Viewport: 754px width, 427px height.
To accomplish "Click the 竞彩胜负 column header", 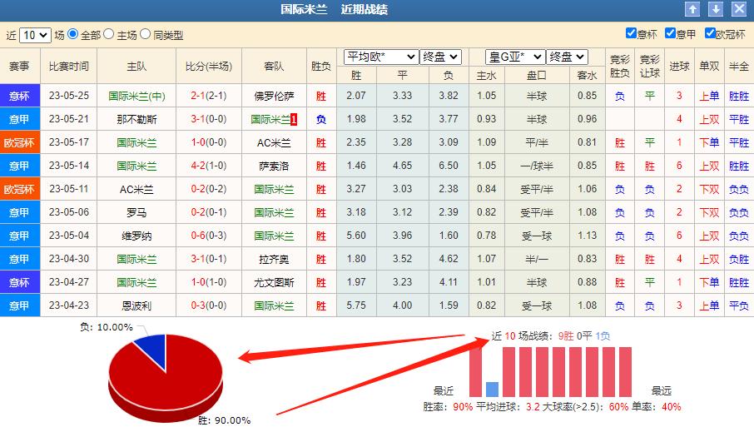I will [x=620, y=67].
